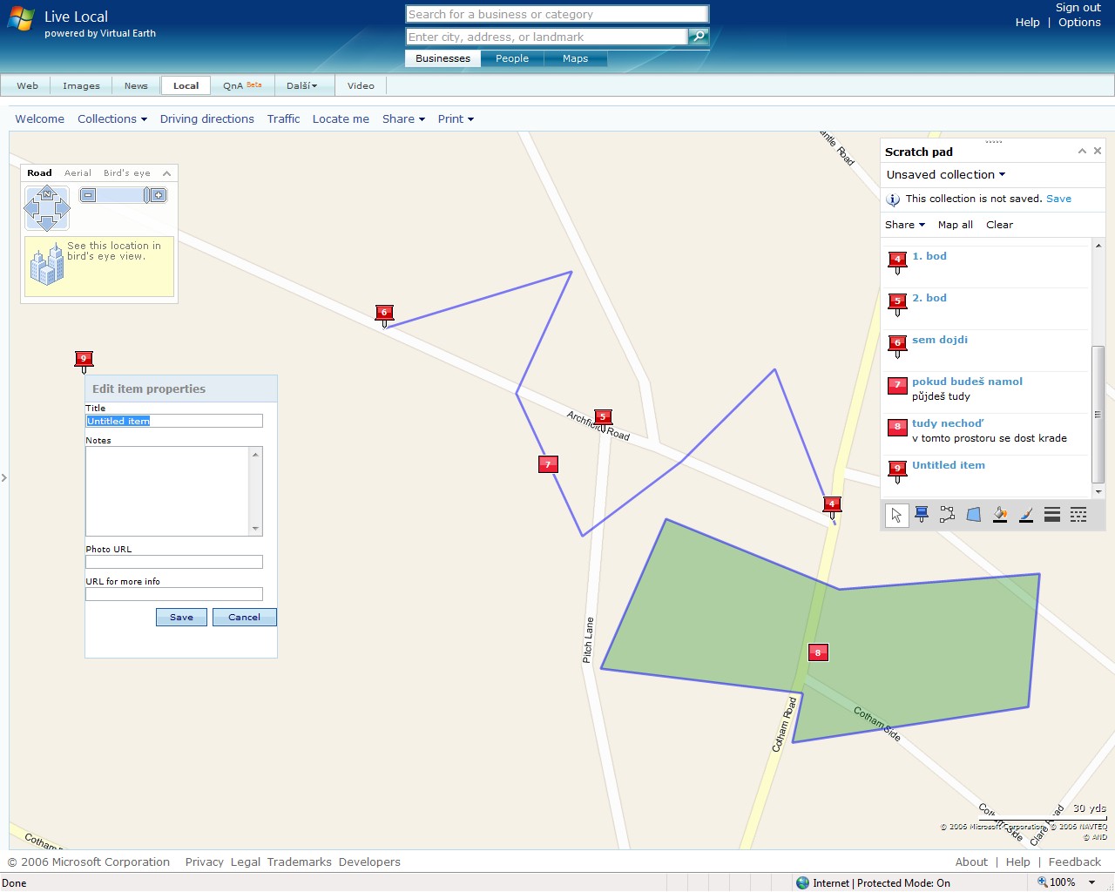Select the add pushpin tool

(922, 515)
